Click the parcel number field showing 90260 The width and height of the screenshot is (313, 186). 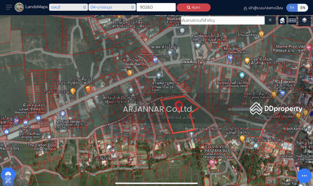coord(156,7)
